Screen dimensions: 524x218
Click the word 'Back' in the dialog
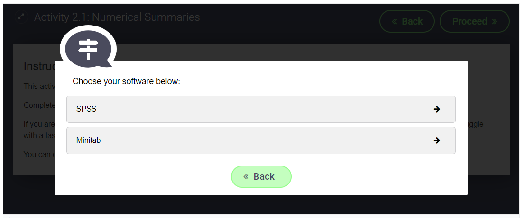(264, 176)
